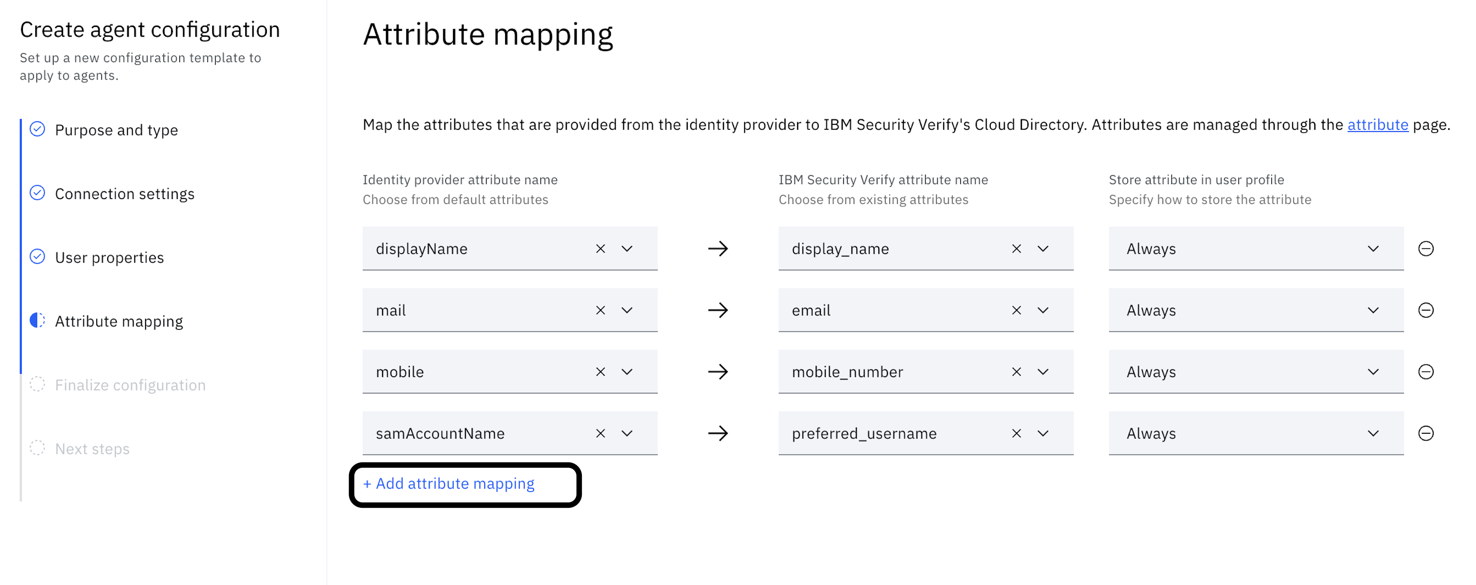The image size is (1476, 585).
Task: Remove the mobile mapping row
Action: (x=1426, y=372)
